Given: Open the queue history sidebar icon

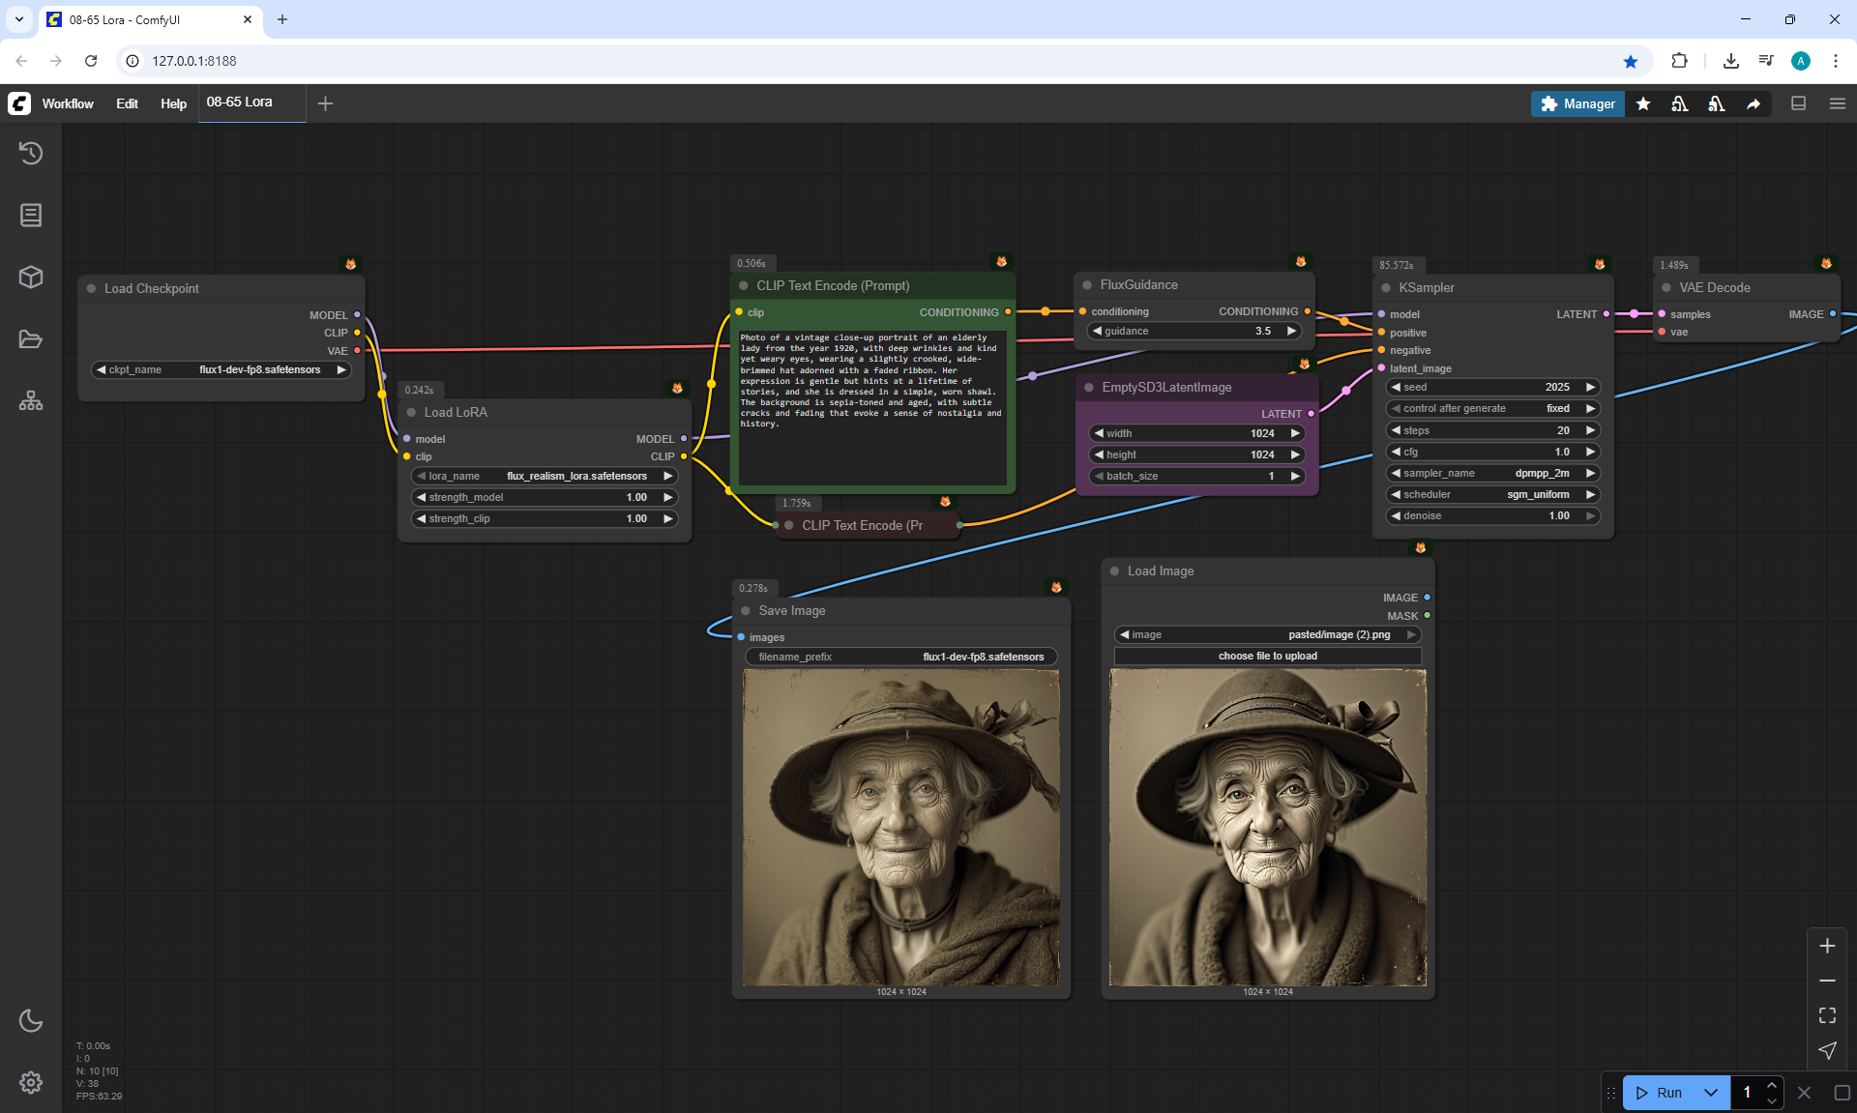Looking at the screenshot, I should click(31, 153).
